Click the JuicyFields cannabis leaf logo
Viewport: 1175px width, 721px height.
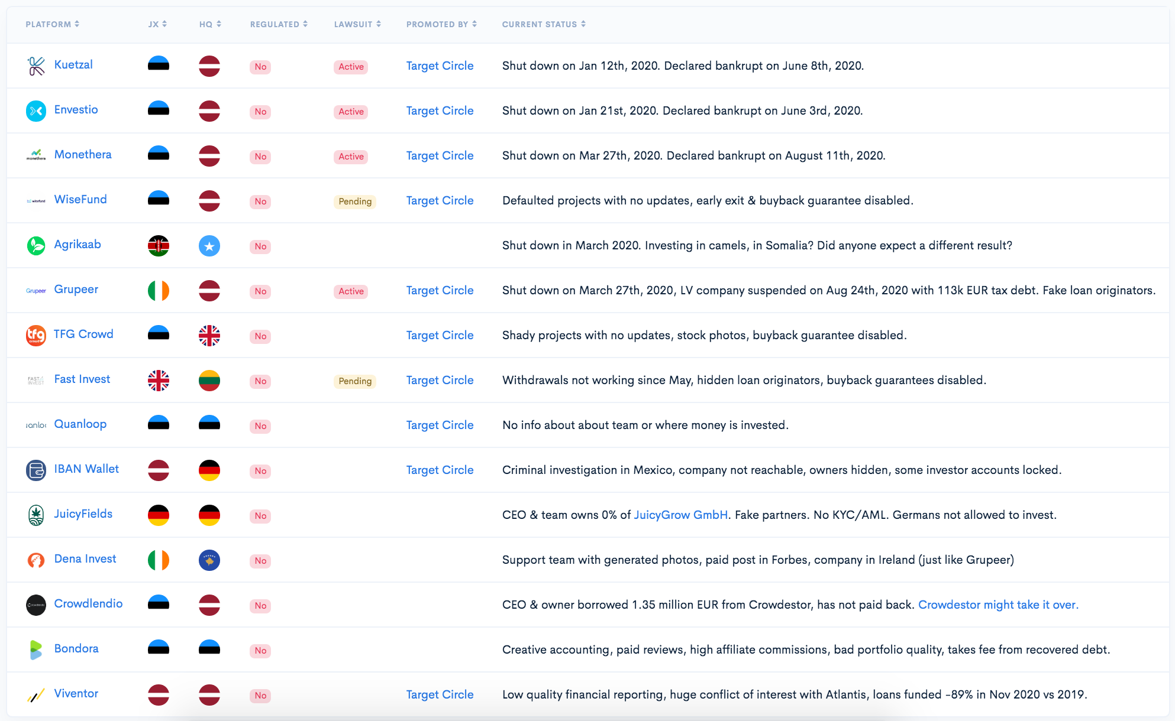pos(35,515)
